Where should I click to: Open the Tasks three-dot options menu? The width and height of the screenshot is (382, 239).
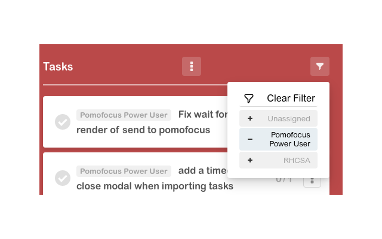tap(192, 66)
